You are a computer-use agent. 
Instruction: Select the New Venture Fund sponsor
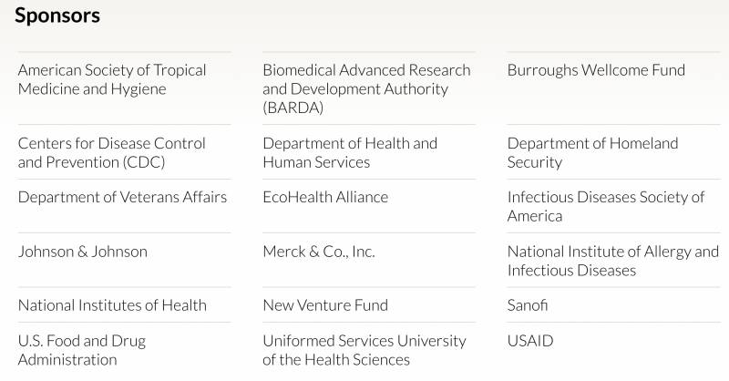pyautogui.click(x=325, y=305)
